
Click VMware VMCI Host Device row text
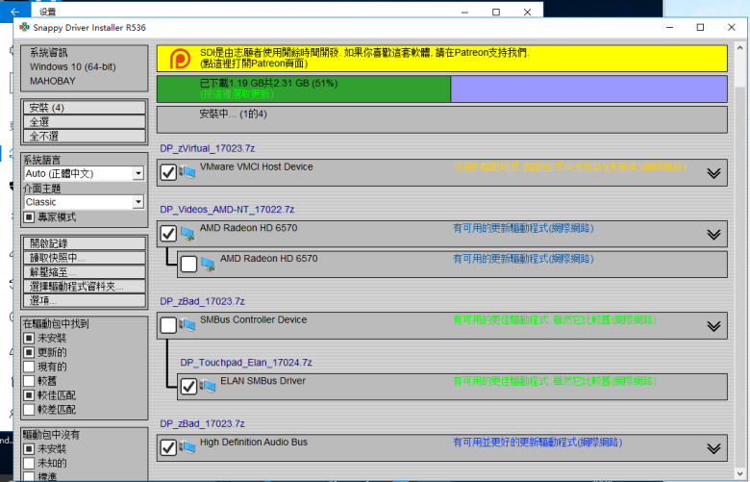(257, 166)
